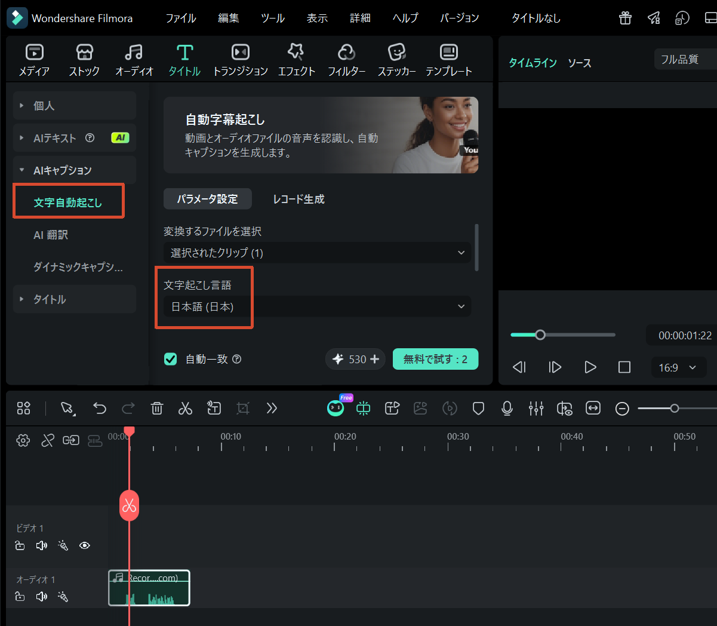Lock the ビデオ 1 track
717x626 pixels.
[x=20, y=545]
